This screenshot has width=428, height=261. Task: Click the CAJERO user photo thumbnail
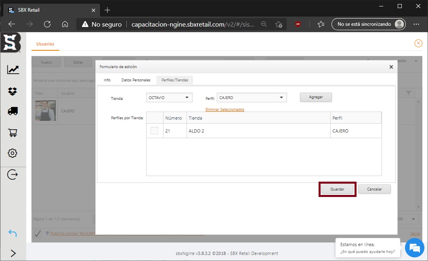click(x=45, y=110)
